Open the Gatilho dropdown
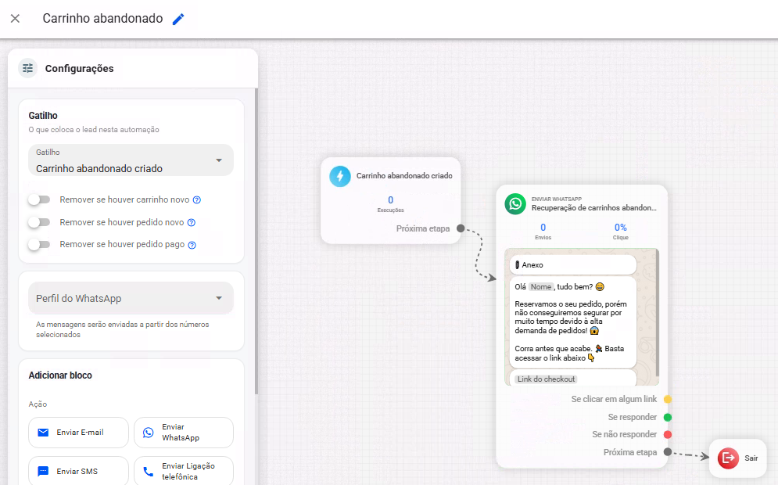 [x=131, y=160]
